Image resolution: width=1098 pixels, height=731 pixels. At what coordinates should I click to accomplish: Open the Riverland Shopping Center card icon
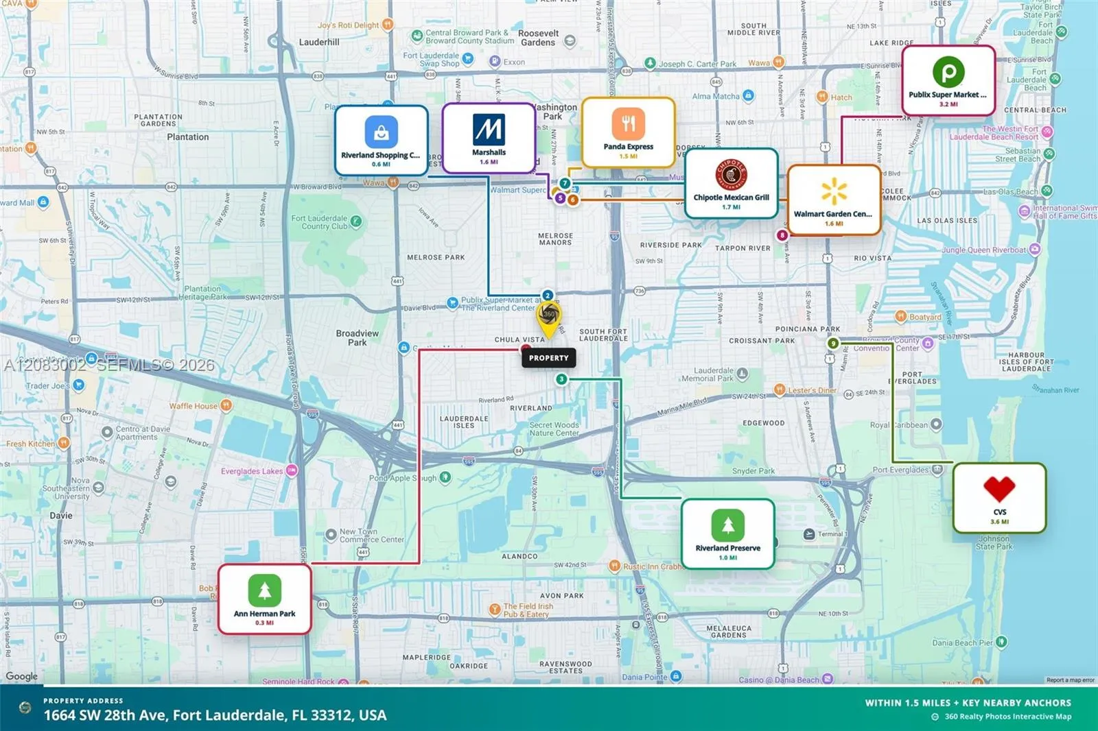point(382,131)
